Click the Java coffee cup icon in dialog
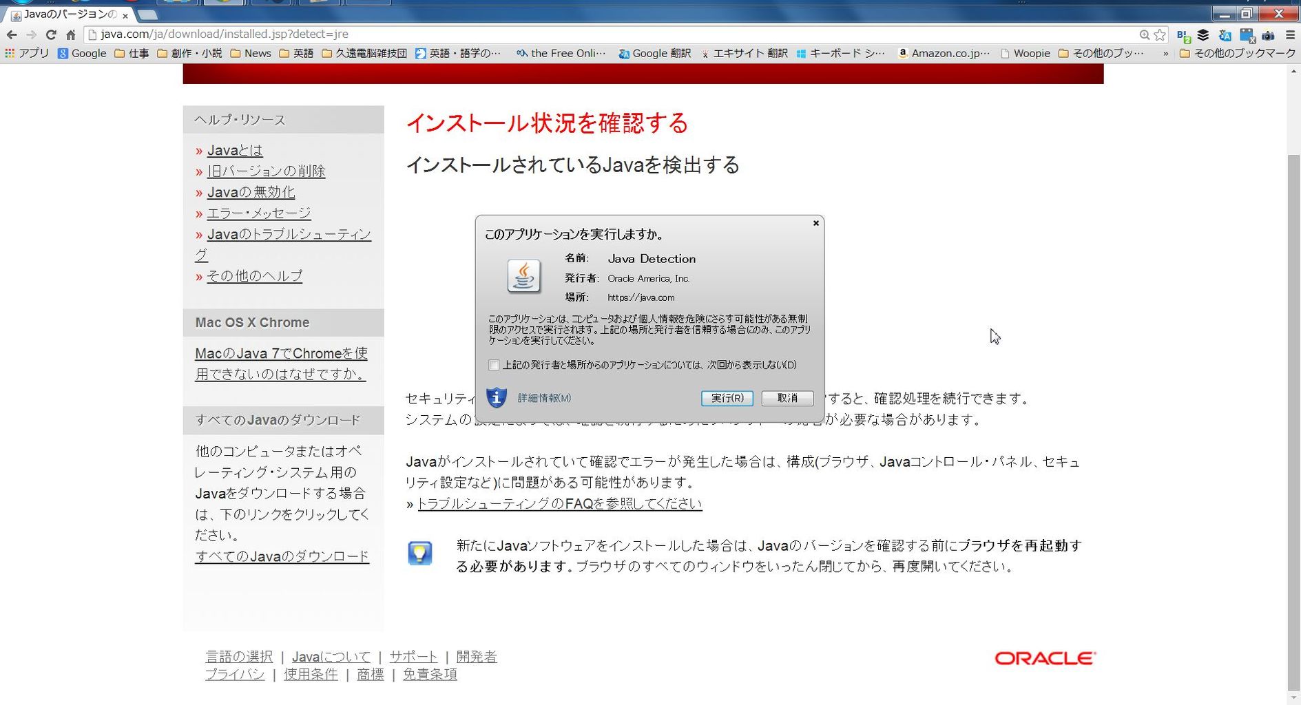Image resolution: width=1301 pixels, height=705 pixels. (x=524, y=277)
